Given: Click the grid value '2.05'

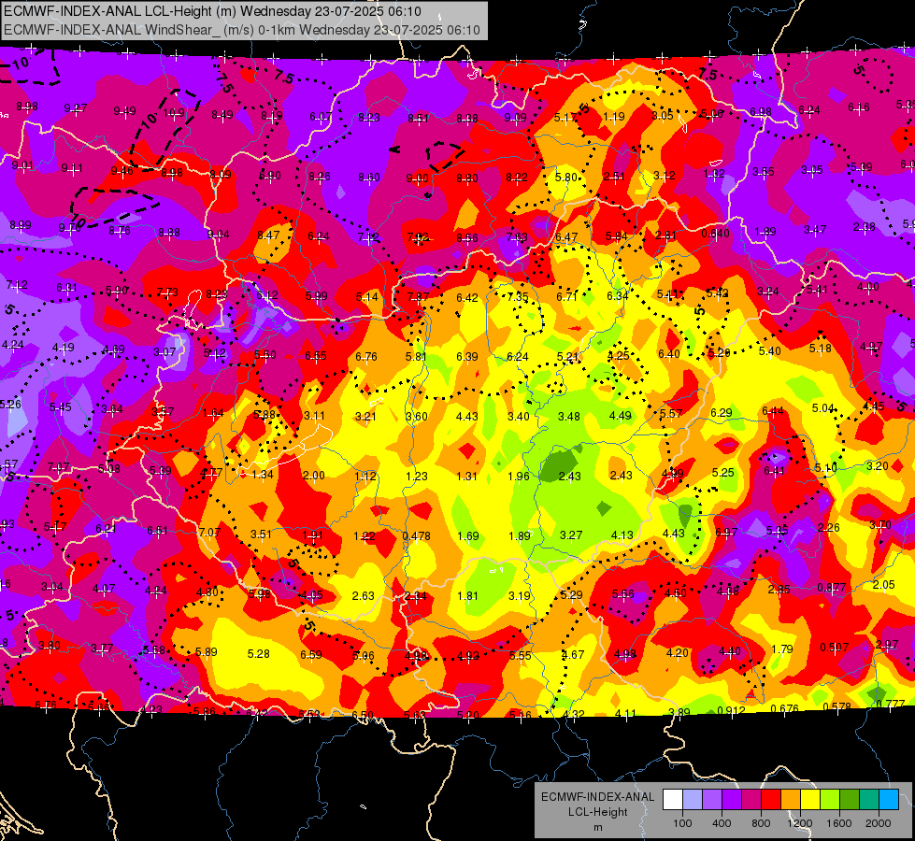Looking at the screenshot, I should [x=883, y=585].
